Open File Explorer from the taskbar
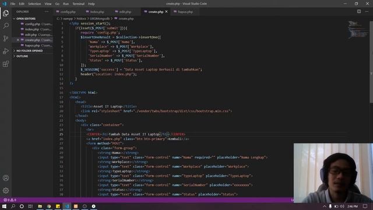 [x=40, y=206]
